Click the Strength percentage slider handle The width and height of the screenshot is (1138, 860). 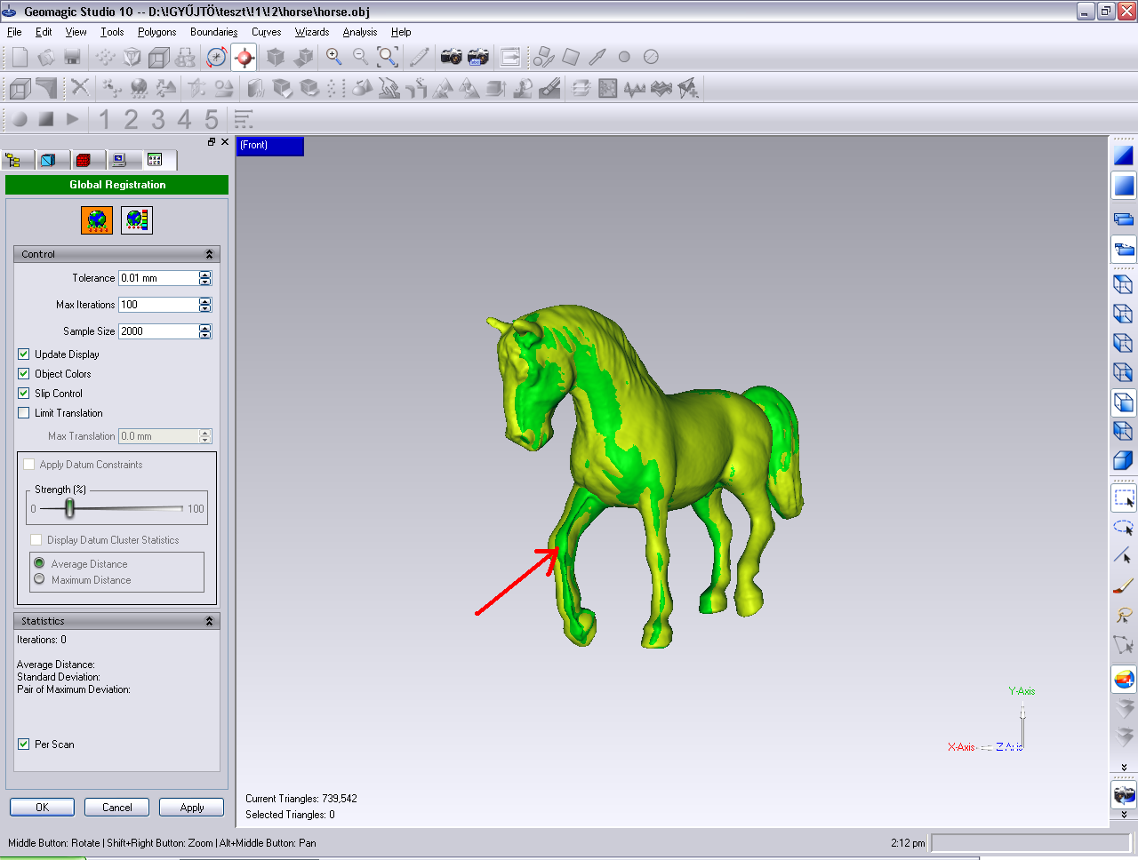[69, 508]
